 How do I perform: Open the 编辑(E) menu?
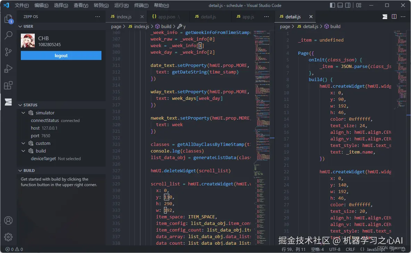point(41,5)
